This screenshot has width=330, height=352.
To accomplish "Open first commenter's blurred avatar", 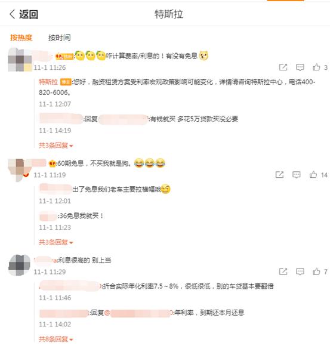I will pyautogui.click(x=20, y=60).
